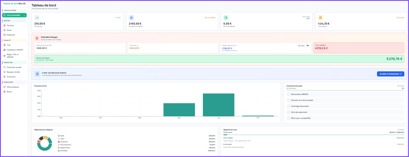The height and width of the screenshot is (157, 409).
Task: Click Réinitialiser in Checklist mensuelle
Action: pyautogui.click(x=401, y=86)
